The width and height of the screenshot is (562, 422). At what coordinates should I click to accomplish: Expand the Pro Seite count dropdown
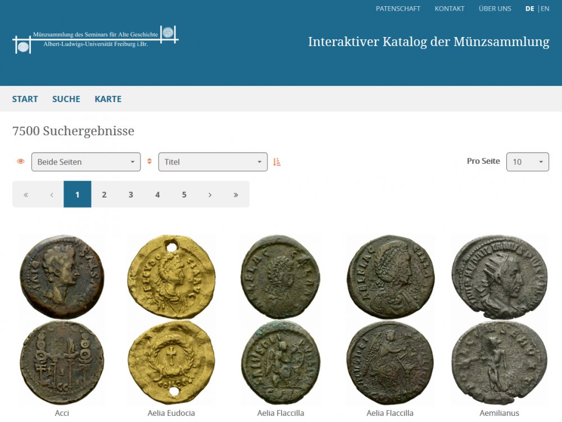coord(527,162)
